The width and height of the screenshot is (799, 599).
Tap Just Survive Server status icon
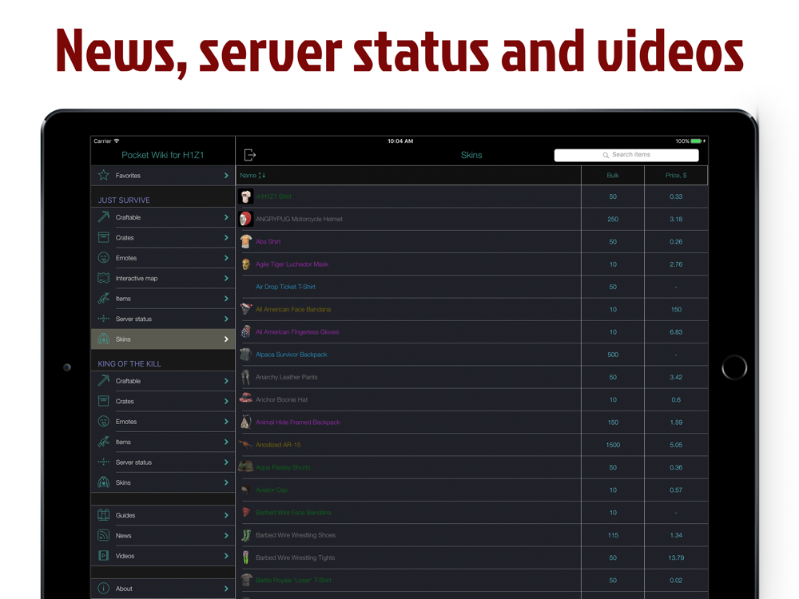(103, 319)
